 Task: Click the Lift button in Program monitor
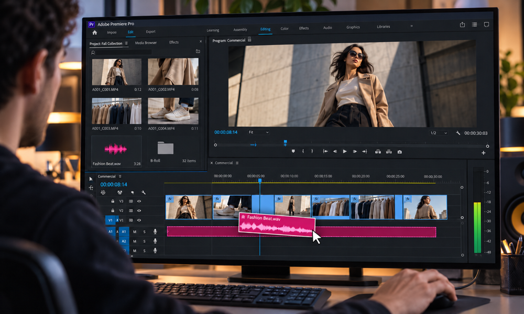378,151
